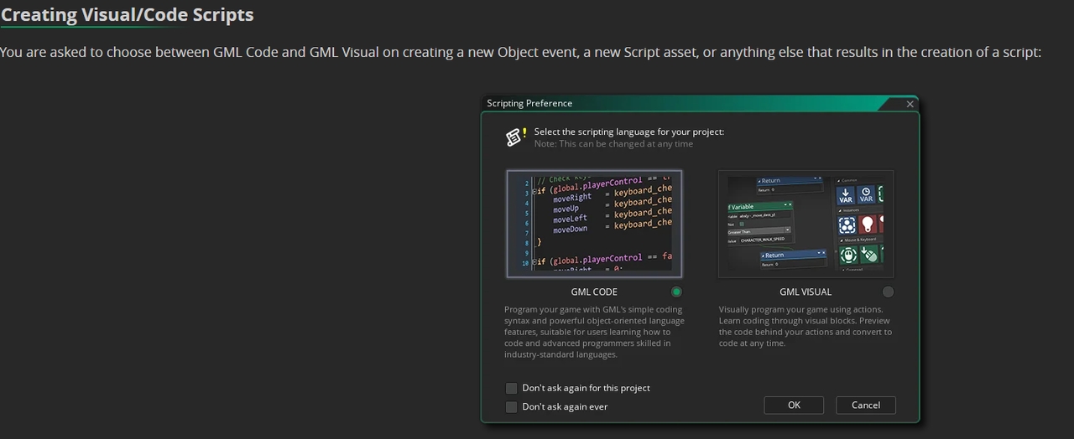This screenshot has width=1074, height=439.
Task: Click the GML VISUAL label
Action: pos(805,292)
